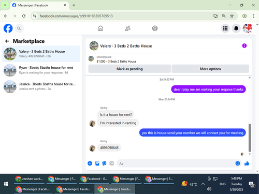
Task: Open the Facebook logo home link
Action: click(x=8, y=28)
